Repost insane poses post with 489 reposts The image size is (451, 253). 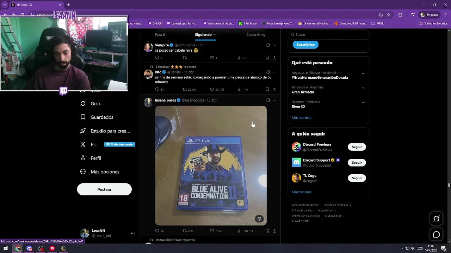pos(187,231)
